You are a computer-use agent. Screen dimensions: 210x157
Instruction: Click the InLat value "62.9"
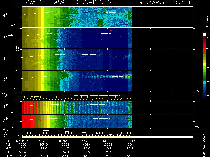[130, 152]
